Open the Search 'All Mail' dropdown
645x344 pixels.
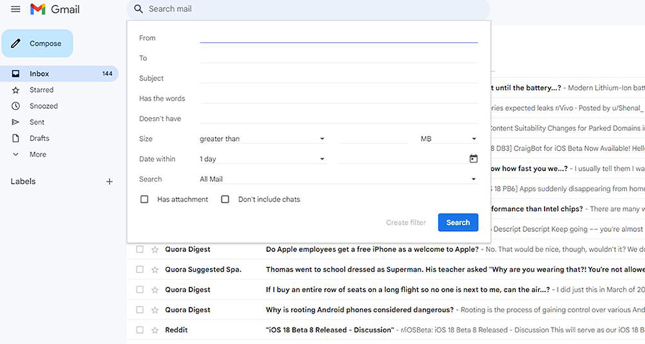[338, 179]
